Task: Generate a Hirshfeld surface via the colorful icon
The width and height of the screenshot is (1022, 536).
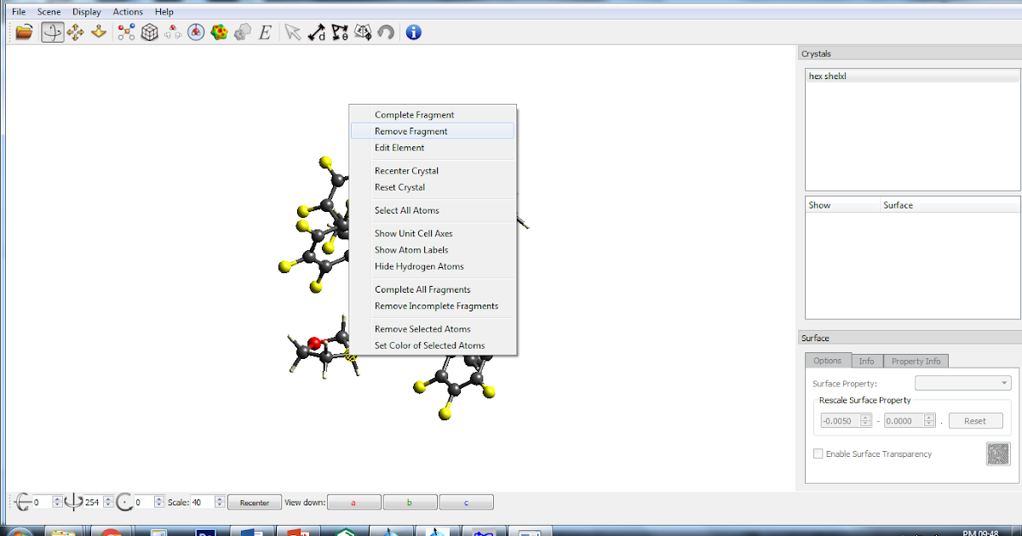Action: click(x=220, y=31)
